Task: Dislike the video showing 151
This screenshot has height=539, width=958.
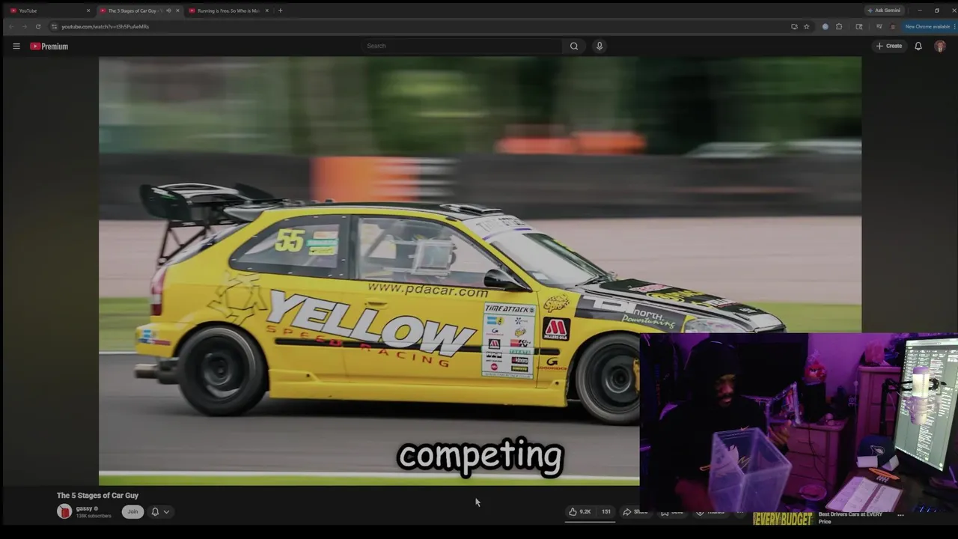Action: pos(605,511)
